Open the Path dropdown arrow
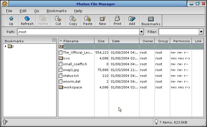Screen dimensions: 207x127 click(141, 32)
